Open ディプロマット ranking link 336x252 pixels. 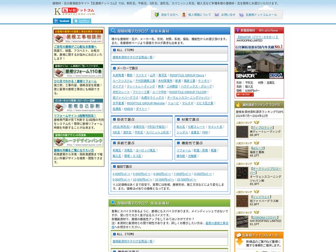pos(262,128)
